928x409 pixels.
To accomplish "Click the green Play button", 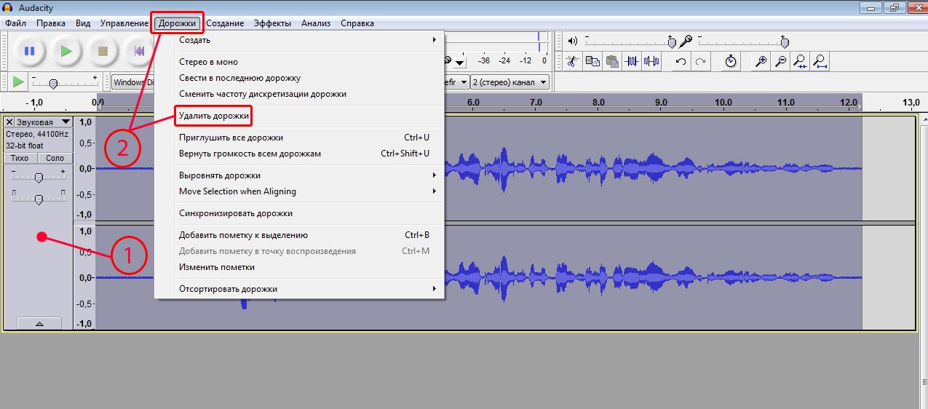I will pos(66,51).
